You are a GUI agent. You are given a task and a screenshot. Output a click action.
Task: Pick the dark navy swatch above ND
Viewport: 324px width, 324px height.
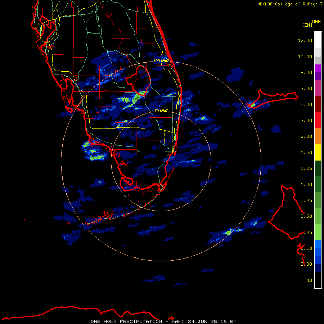[318, 268]
